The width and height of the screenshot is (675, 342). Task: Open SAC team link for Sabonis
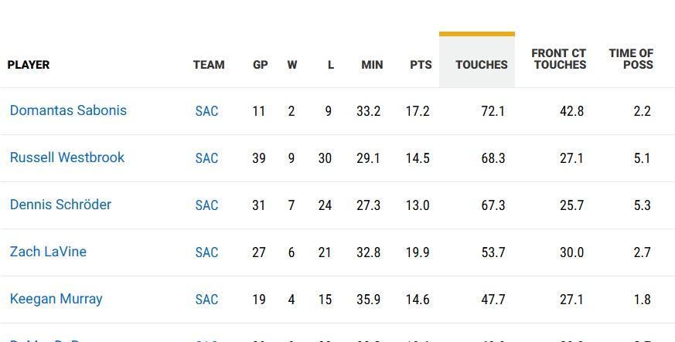tap(206, 111)
